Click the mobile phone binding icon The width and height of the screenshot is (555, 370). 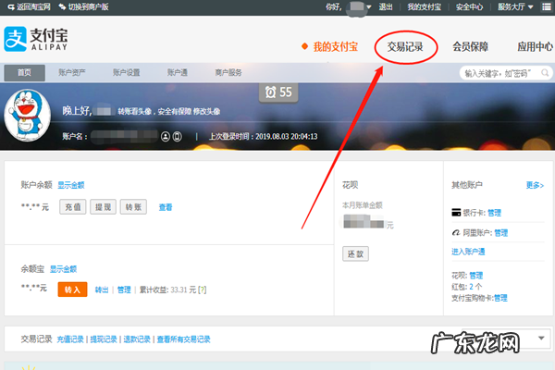pyautogui.click(x=178, y=136)
